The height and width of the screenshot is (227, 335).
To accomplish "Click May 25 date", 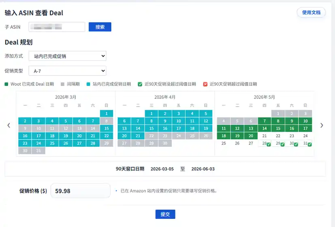I will (224, 143).
